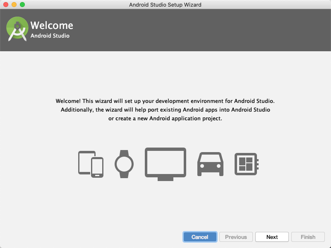Minimize the wizard with yellow button
This screenshot has height=248, width=331.
tap(14, 5)
